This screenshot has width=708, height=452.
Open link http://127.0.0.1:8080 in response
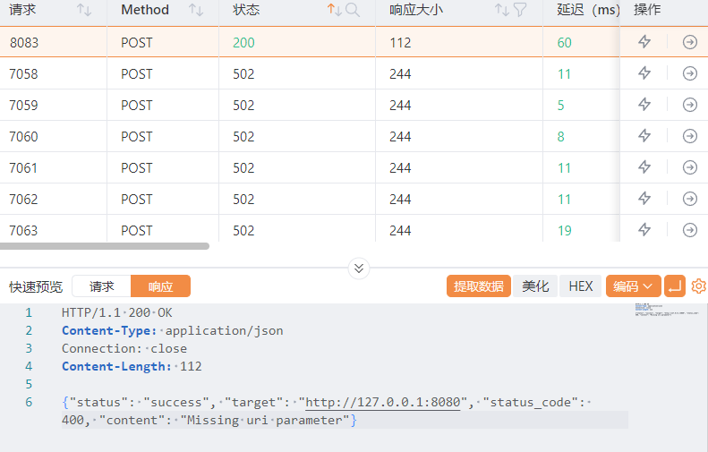point(383,403)
